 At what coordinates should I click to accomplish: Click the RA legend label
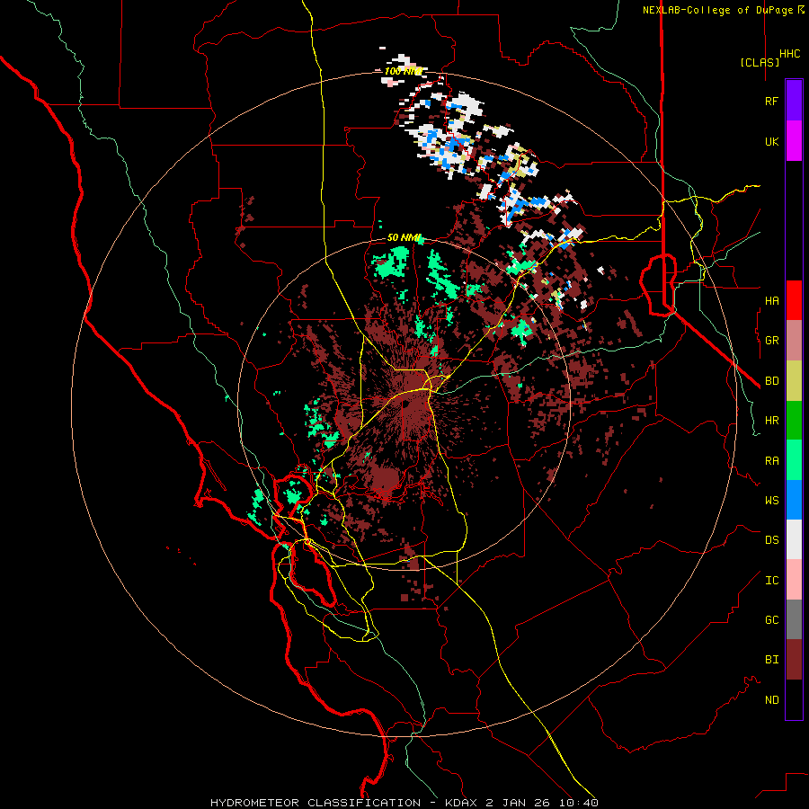click(771, 460)
